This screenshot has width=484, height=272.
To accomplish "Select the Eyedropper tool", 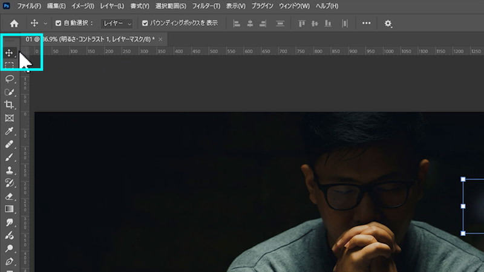I will (x=9, y=131).
